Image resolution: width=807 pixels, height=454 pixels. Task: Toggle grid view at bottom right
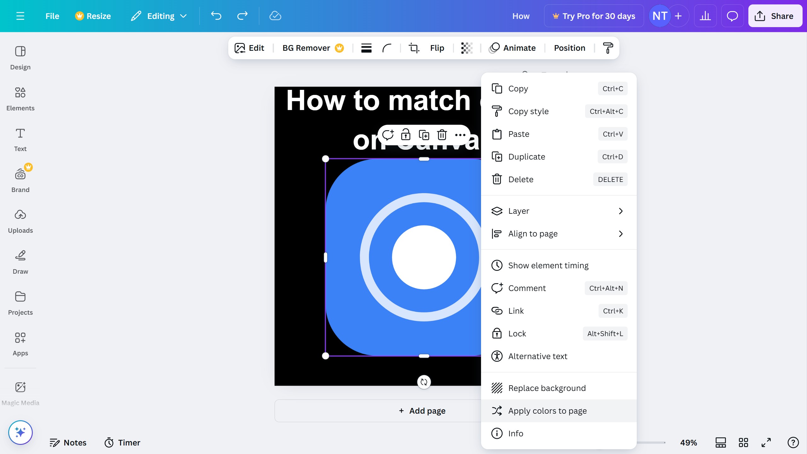[x=743, y=443]
